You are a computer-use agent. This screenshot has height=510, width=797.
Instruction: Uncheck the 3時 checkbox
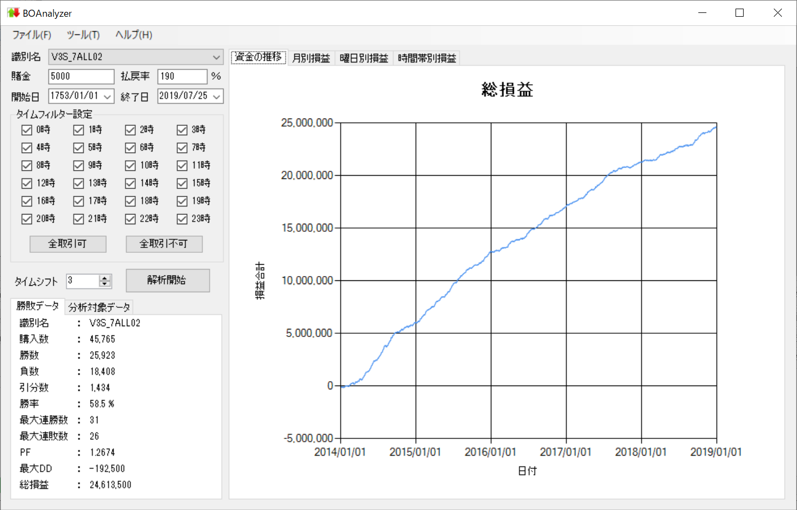click(x=182, y=130)
